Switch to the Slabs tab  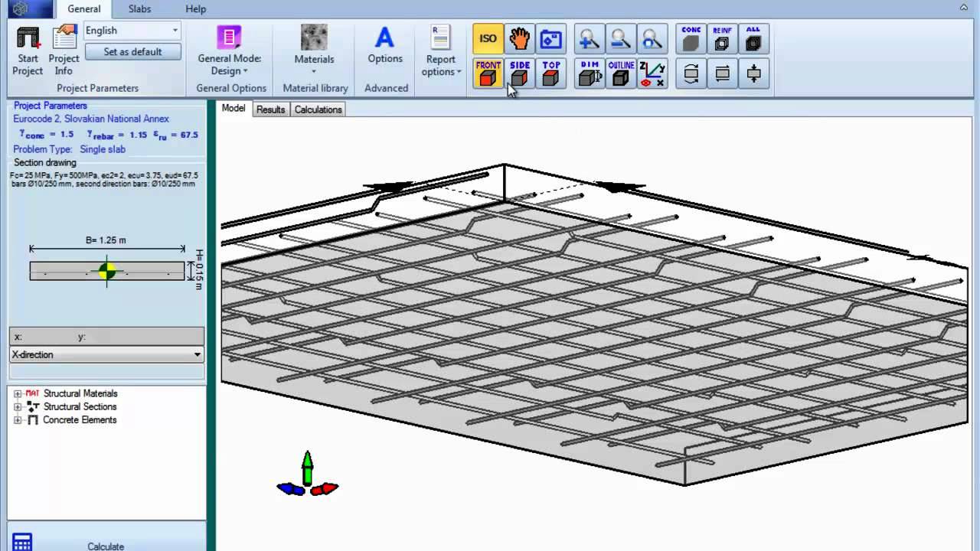click(x=139, y=8)
